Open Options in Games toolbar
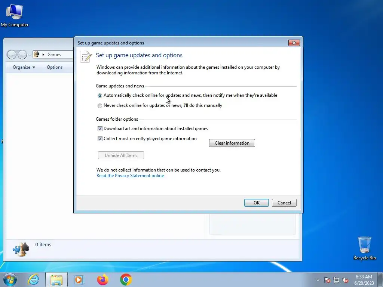The height and width of the screenshot is (287, 383). coord(55,67)
